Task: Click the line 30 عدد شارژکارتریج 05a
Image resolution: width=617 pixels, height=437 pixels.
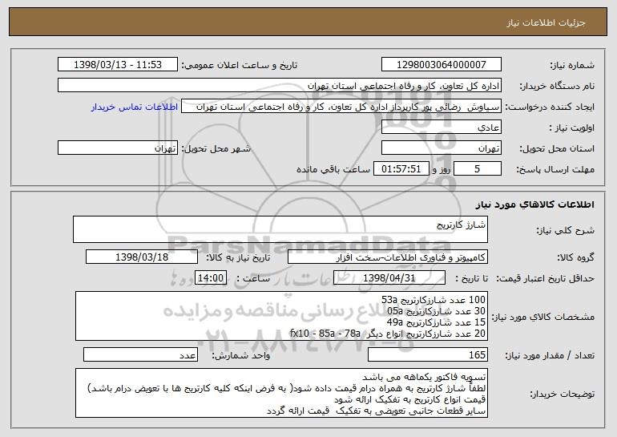Action: pyautogui.click(x=436, y=311)
